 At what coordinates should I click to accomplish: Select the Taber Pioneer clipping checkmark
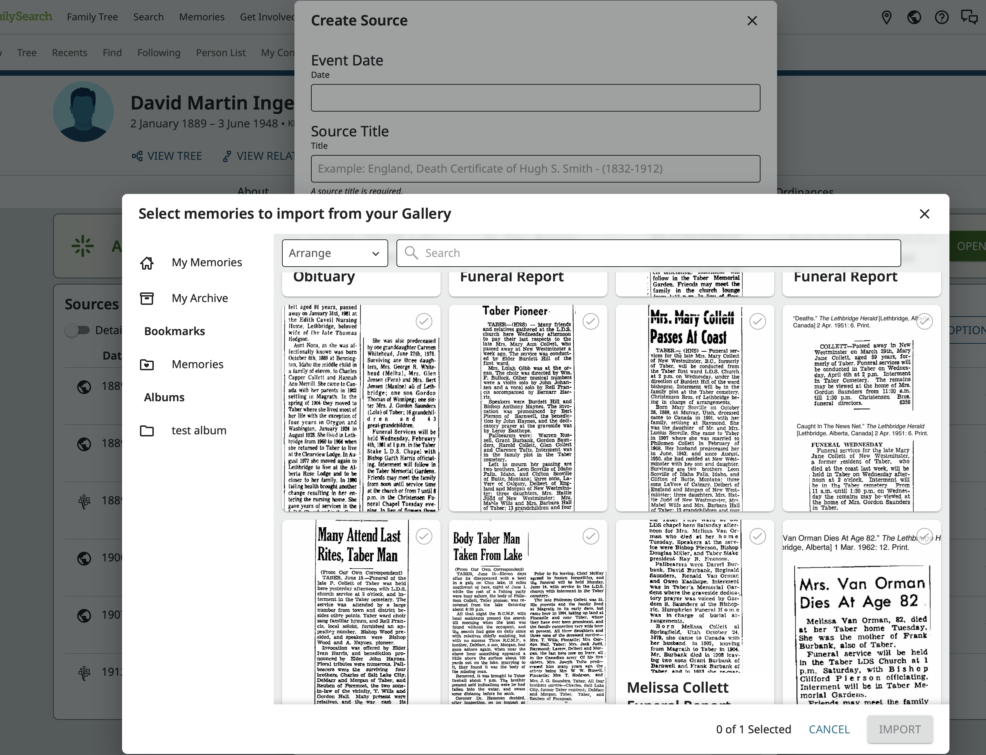pyautogui.click(x=591, y=321)
